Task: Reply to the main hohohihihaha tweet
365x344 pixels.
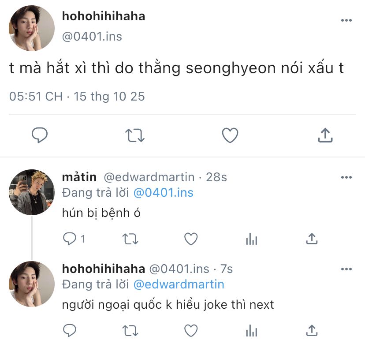Action: click(40, 135)
